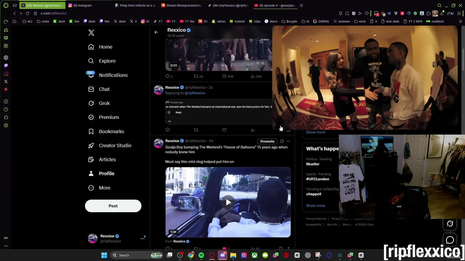Open the #UFCLondon trending topic
This screenshot has width=465, height=261.
tap(318, 179)
